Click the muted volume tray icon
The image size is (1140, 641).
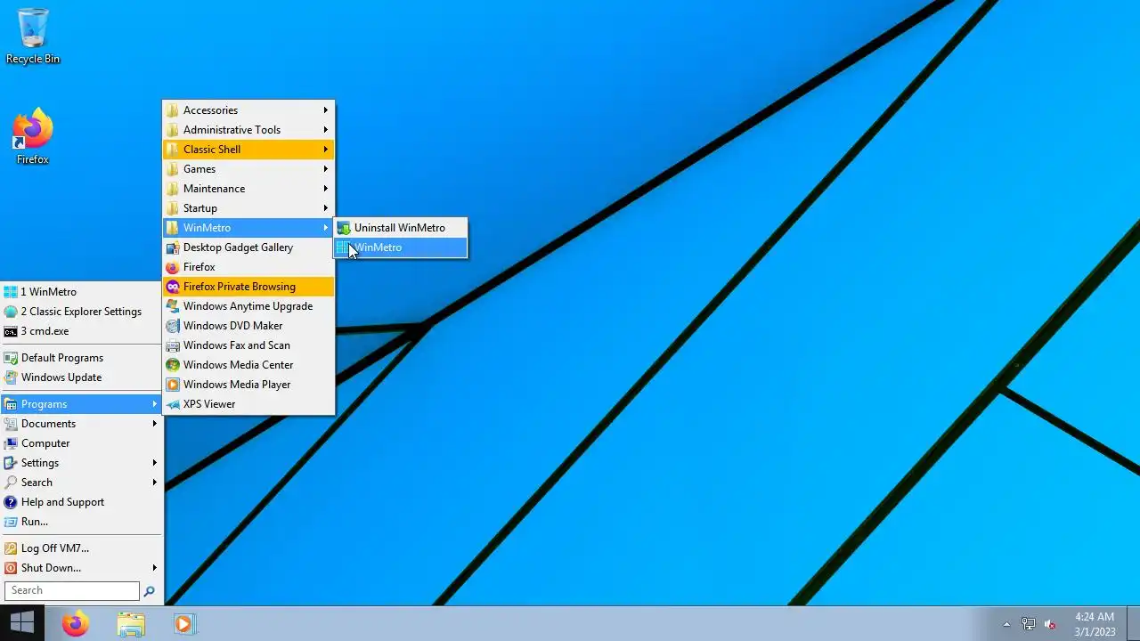click(1051, 624)
